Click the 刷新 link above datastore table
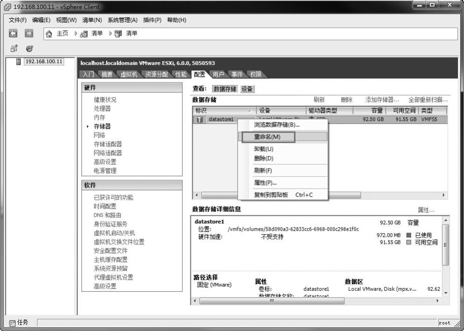This screenshot has height=331, width=464. pyautogui.click(x=319, y=99)
